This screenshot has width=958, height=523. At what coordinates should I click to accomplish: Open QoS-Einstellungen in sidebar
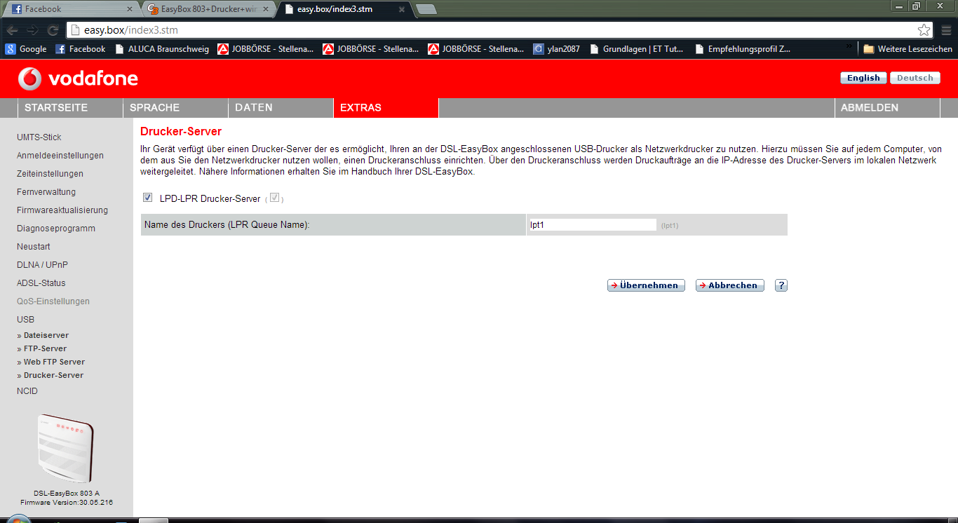[53, 301]
